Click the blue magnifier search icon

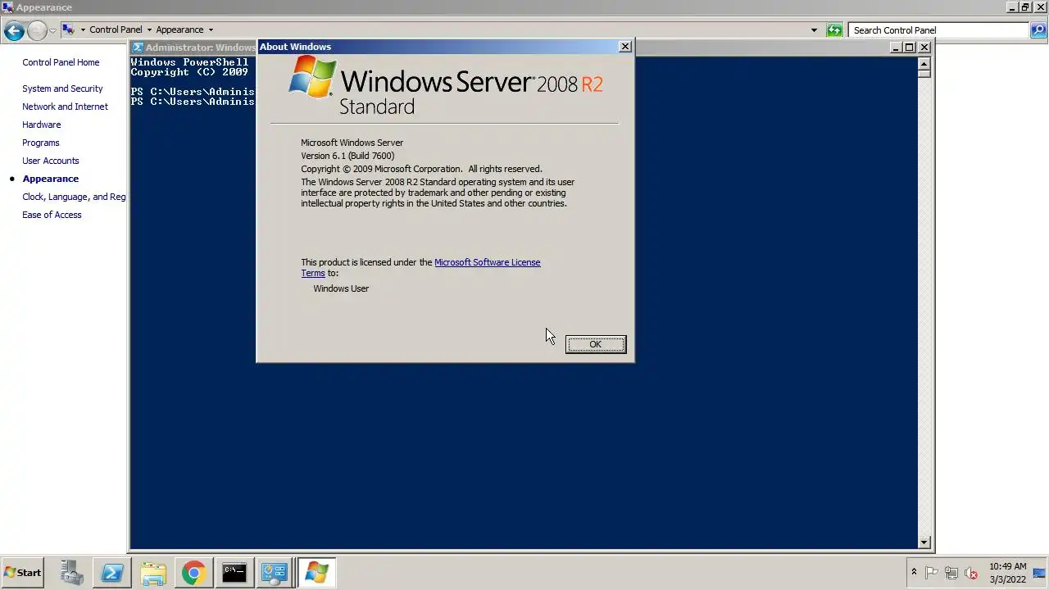[x=1038, y=30]
